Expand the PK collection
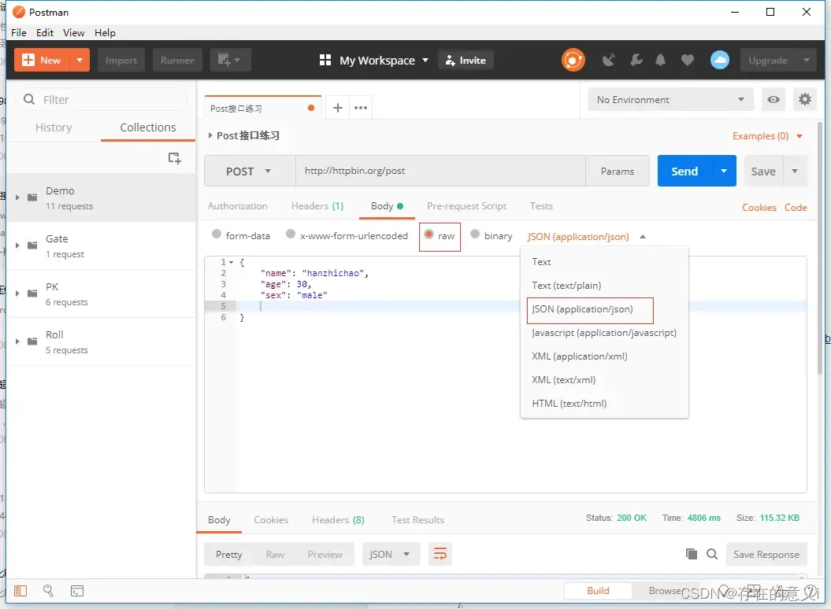831x609 pixels. pos(17,293)
